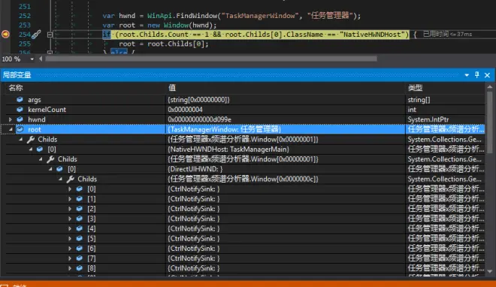Click the elapsed time hint 已用时间 <=37ms
Viewport: 496px width, 287px height.
447,34
